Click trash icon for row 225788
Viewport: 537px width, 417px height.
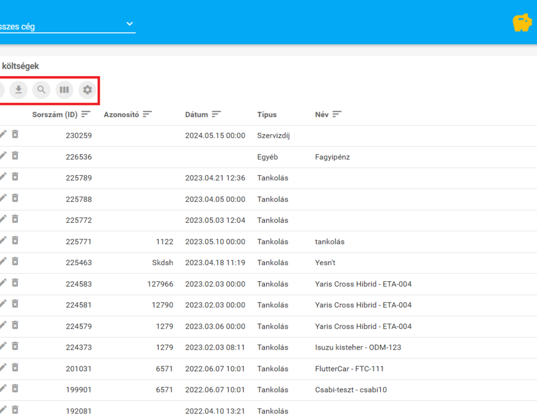pyautogui.click(x=15, y=198)
